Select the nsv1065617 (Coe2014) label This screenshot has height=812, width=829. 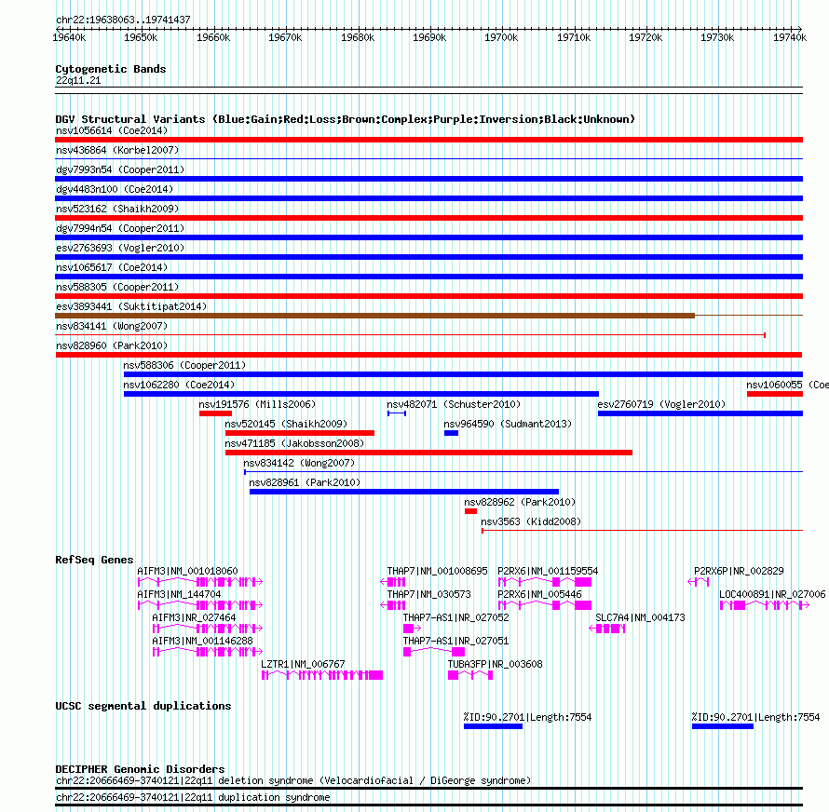[112, 267]
